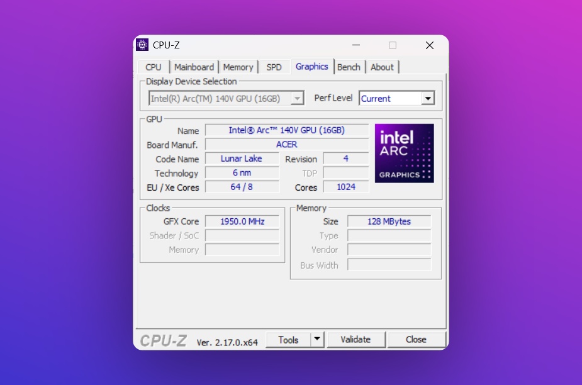Click the Ver. 2.17.0.x64 version text
This screenshot has width=582, height=385.
click(227, 342)
